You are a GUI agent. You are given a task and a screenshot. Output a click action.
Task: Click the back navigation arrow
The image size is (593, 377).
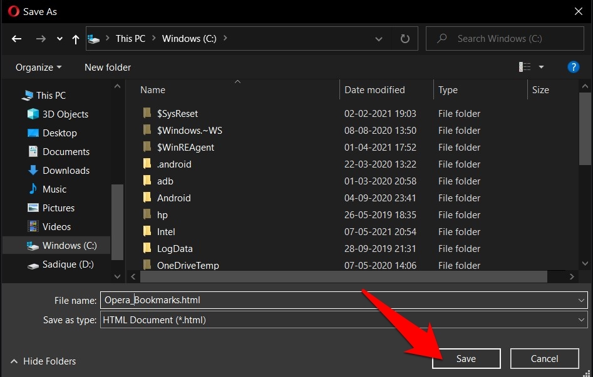coord(17,39)
